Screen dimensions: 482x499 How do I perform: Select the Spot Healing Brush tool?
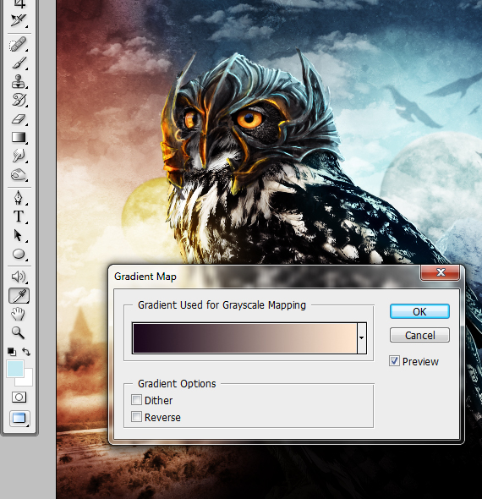(19, 44)
